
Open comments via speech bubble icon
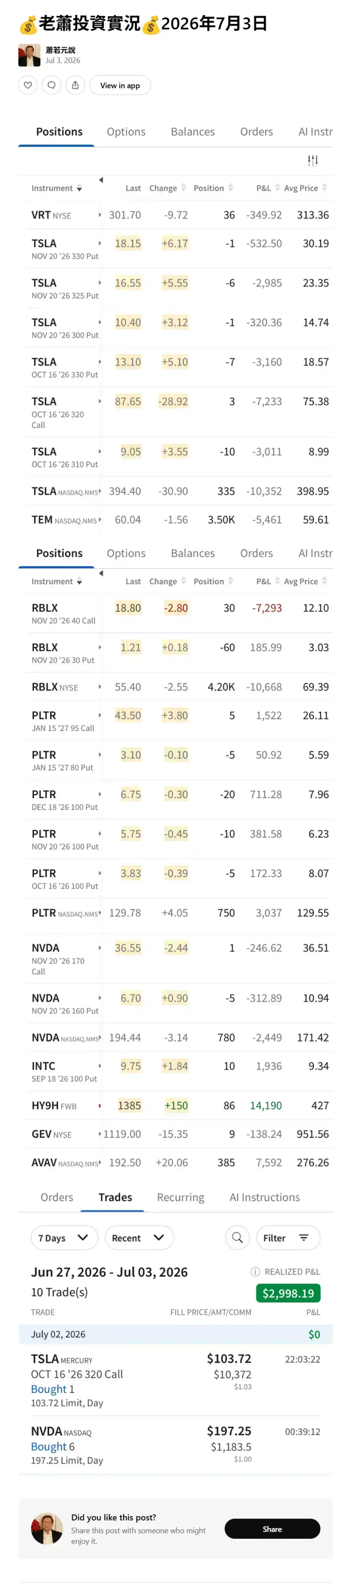pos(52,85)
